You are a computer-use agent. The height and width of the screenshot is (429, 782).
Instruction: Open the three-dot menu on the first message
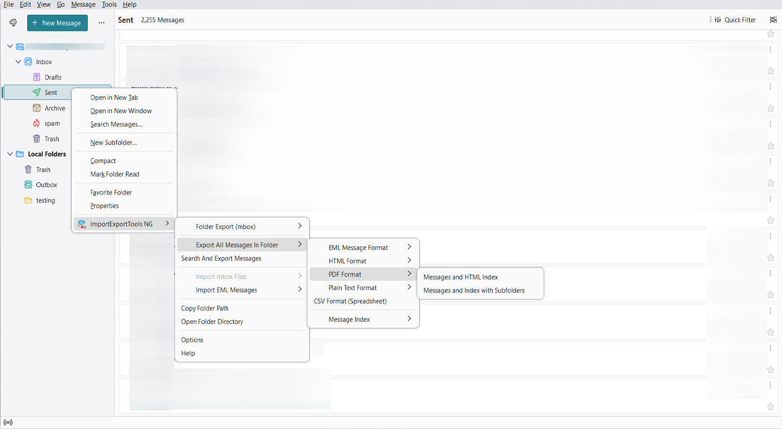click(771, 49)
